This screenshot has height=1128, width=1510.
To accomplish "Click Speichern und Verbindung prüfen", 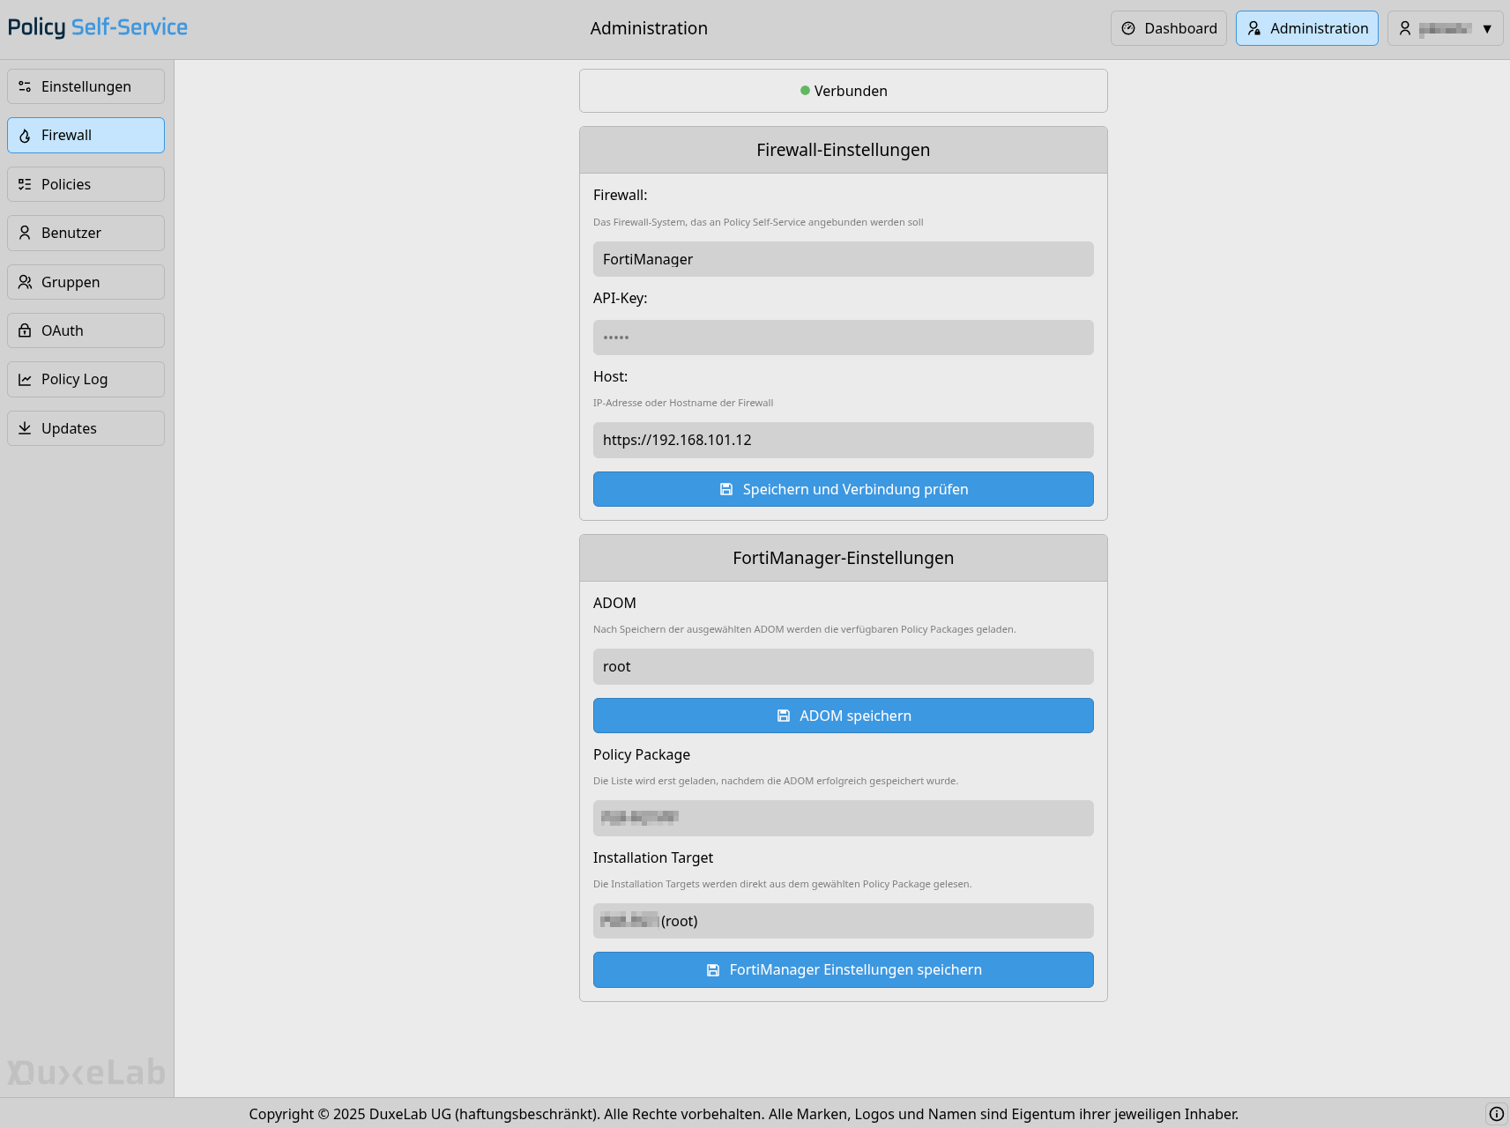I will pos(843,489).
